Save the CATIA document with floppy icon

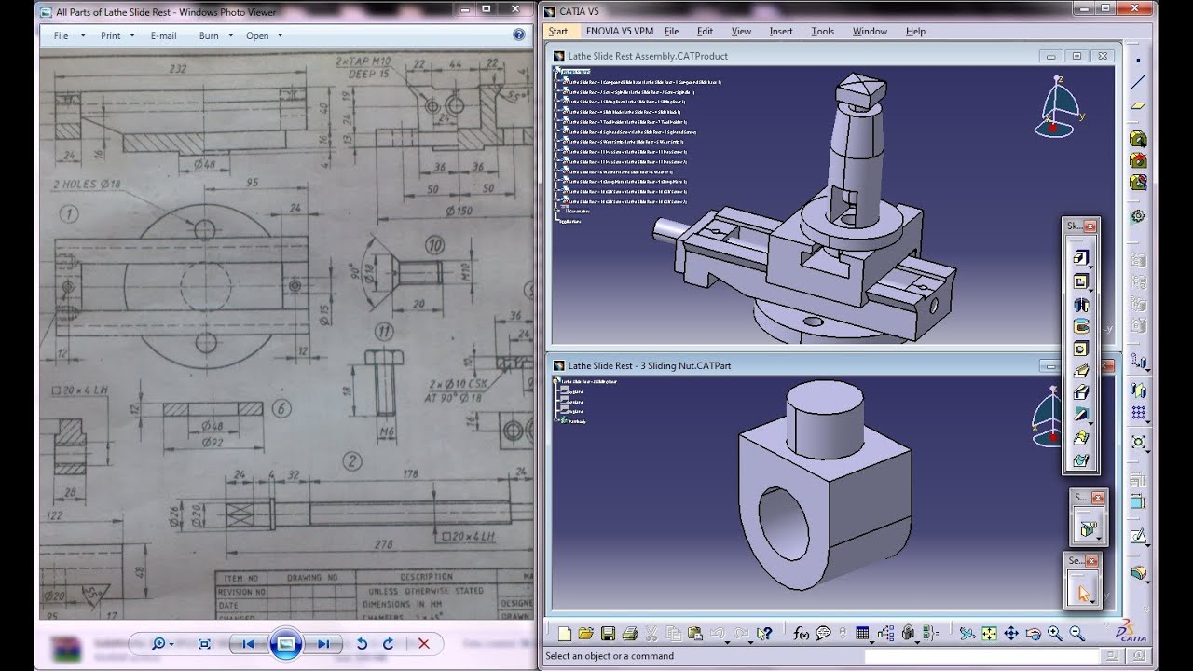608,634
